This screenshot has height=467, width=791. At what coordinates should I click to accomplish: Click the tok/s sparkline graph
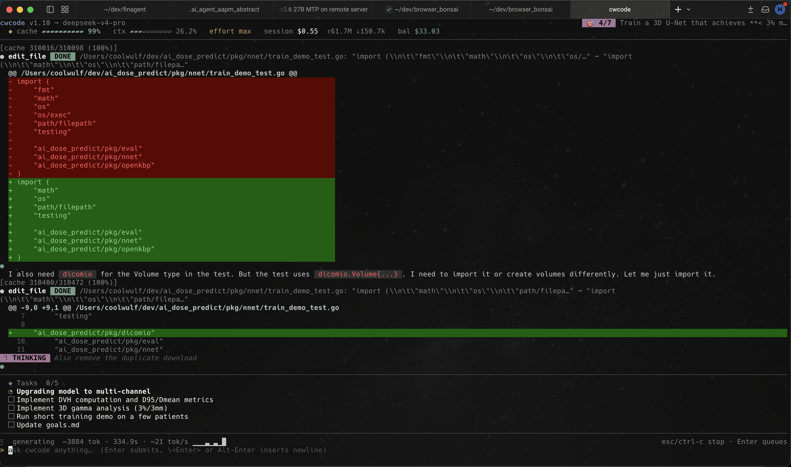click(x=209, y=442)
